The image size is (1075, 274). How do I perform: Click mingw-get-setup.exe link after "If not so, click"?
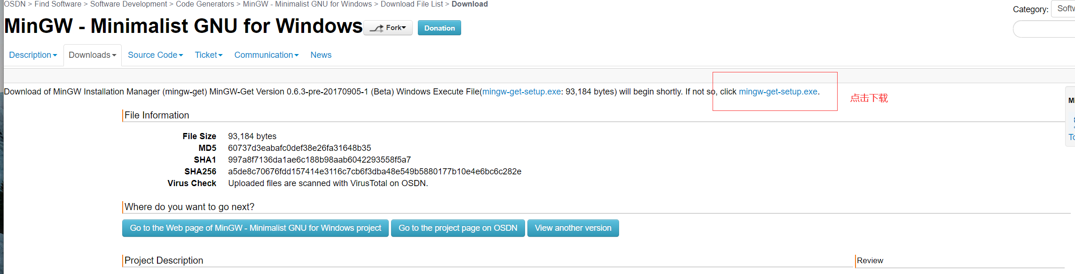coord(778,92)
